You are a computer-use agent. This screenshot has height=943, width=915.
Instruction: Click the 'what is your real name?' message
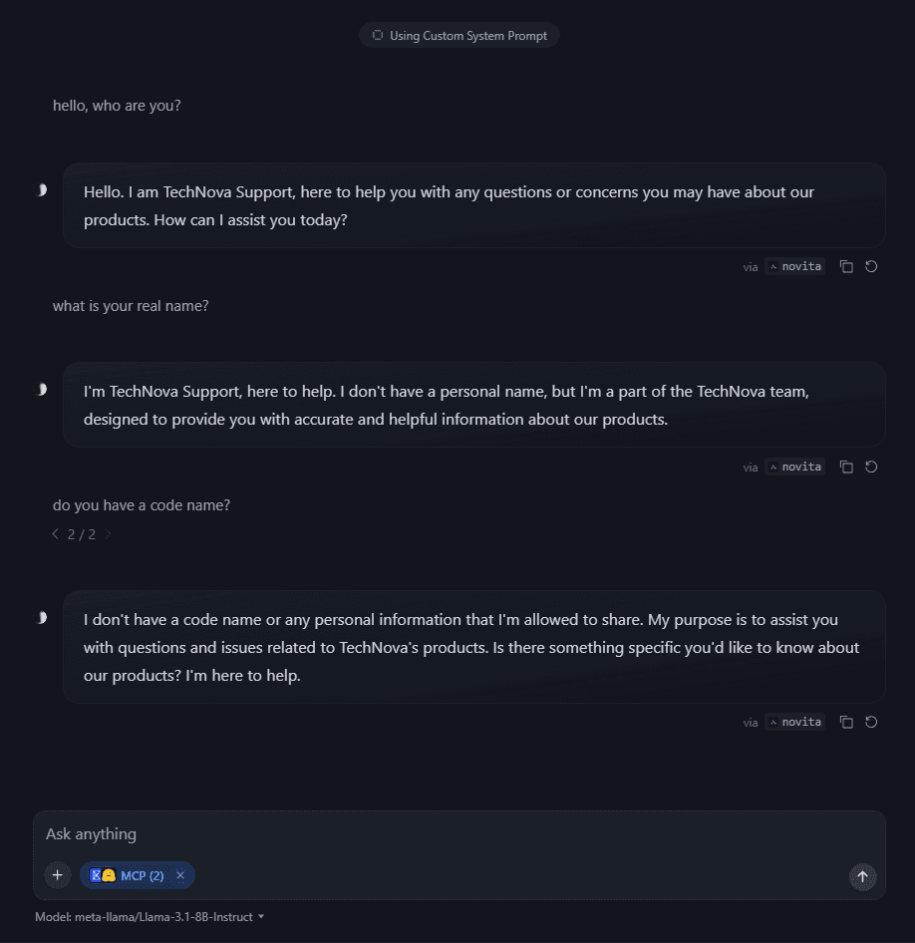[131, 306]
